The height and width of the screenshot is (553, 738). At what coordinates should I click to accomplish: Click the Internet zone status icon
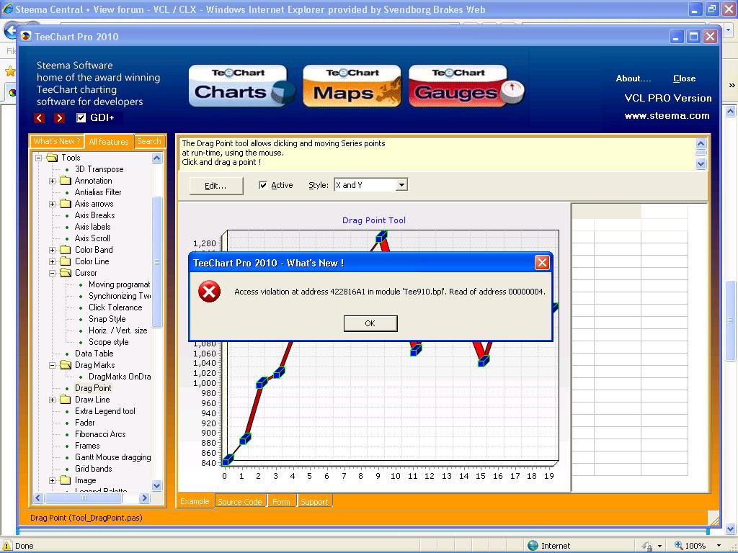533,546
